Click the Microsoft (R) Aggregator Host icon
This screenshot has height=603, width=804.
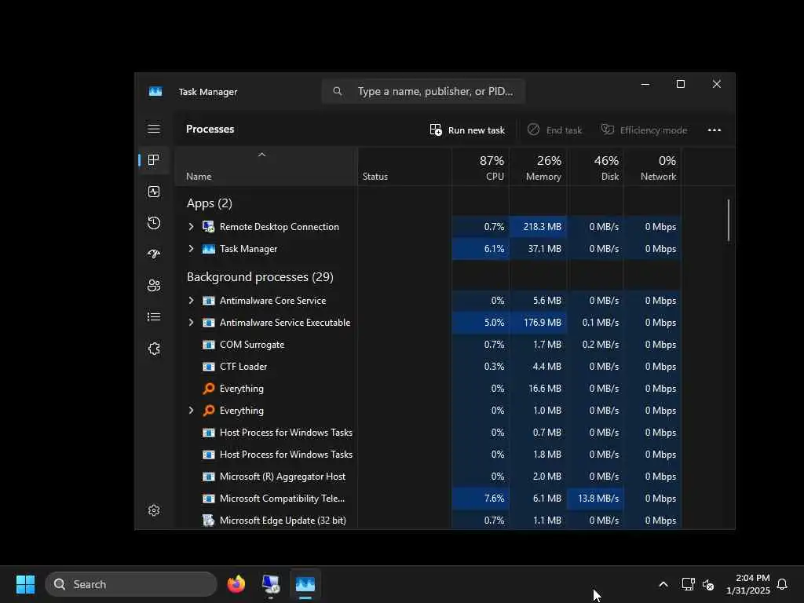pyautogui.click(x=208, y=477)
